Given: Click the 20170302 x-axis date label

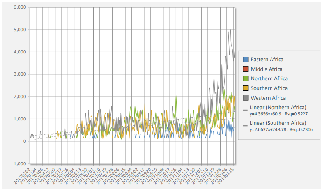Looking at the screenshot, I should coord(22,176).
